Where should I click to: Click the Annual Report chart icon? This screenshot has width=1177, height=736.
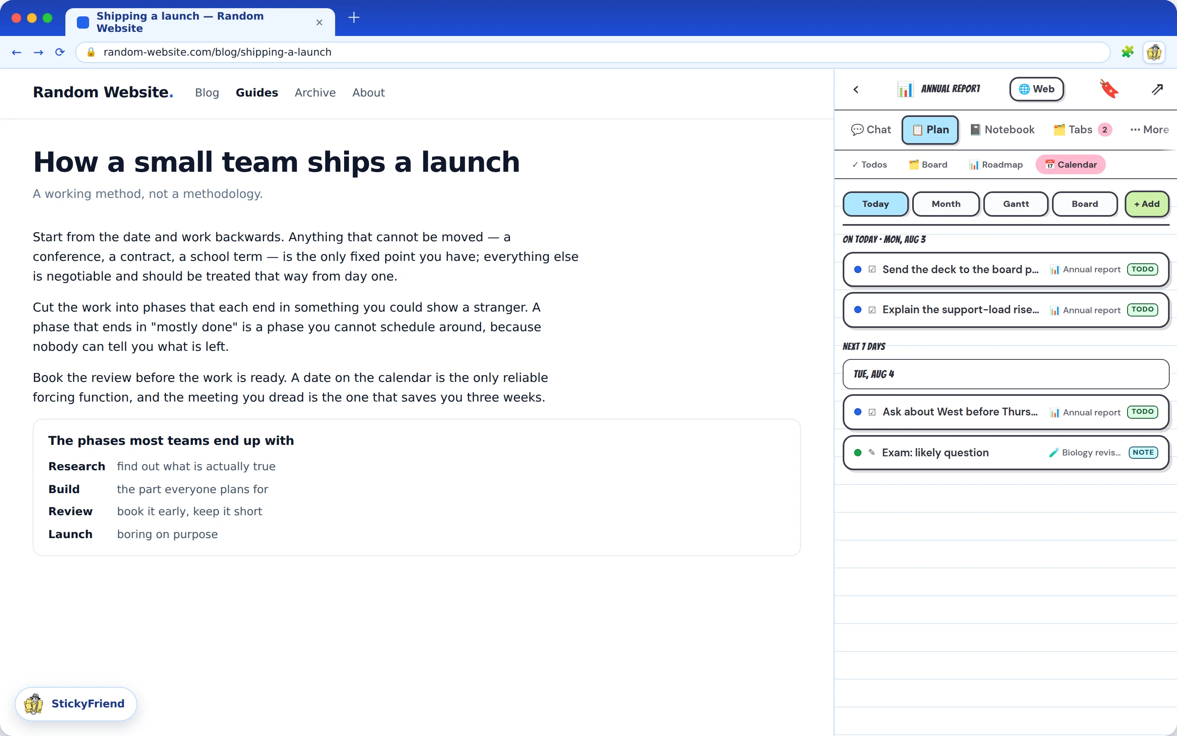click(x=905, y=89)
